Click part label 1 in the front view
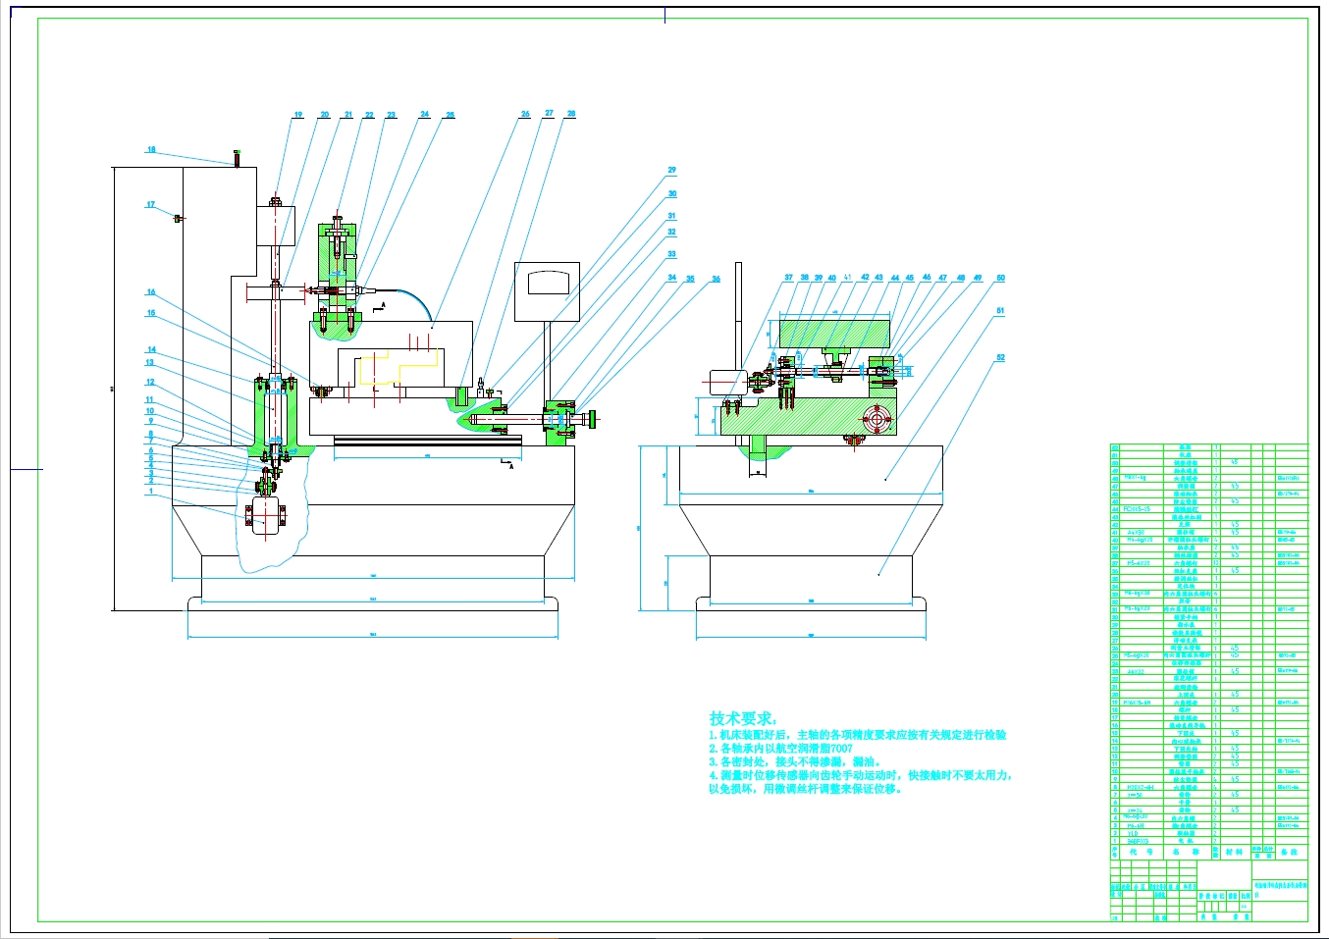 (151, 491)
